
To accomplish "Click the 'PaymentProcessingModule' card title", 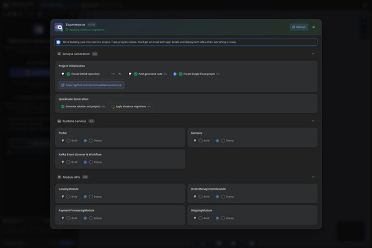I will pos(76,210).
